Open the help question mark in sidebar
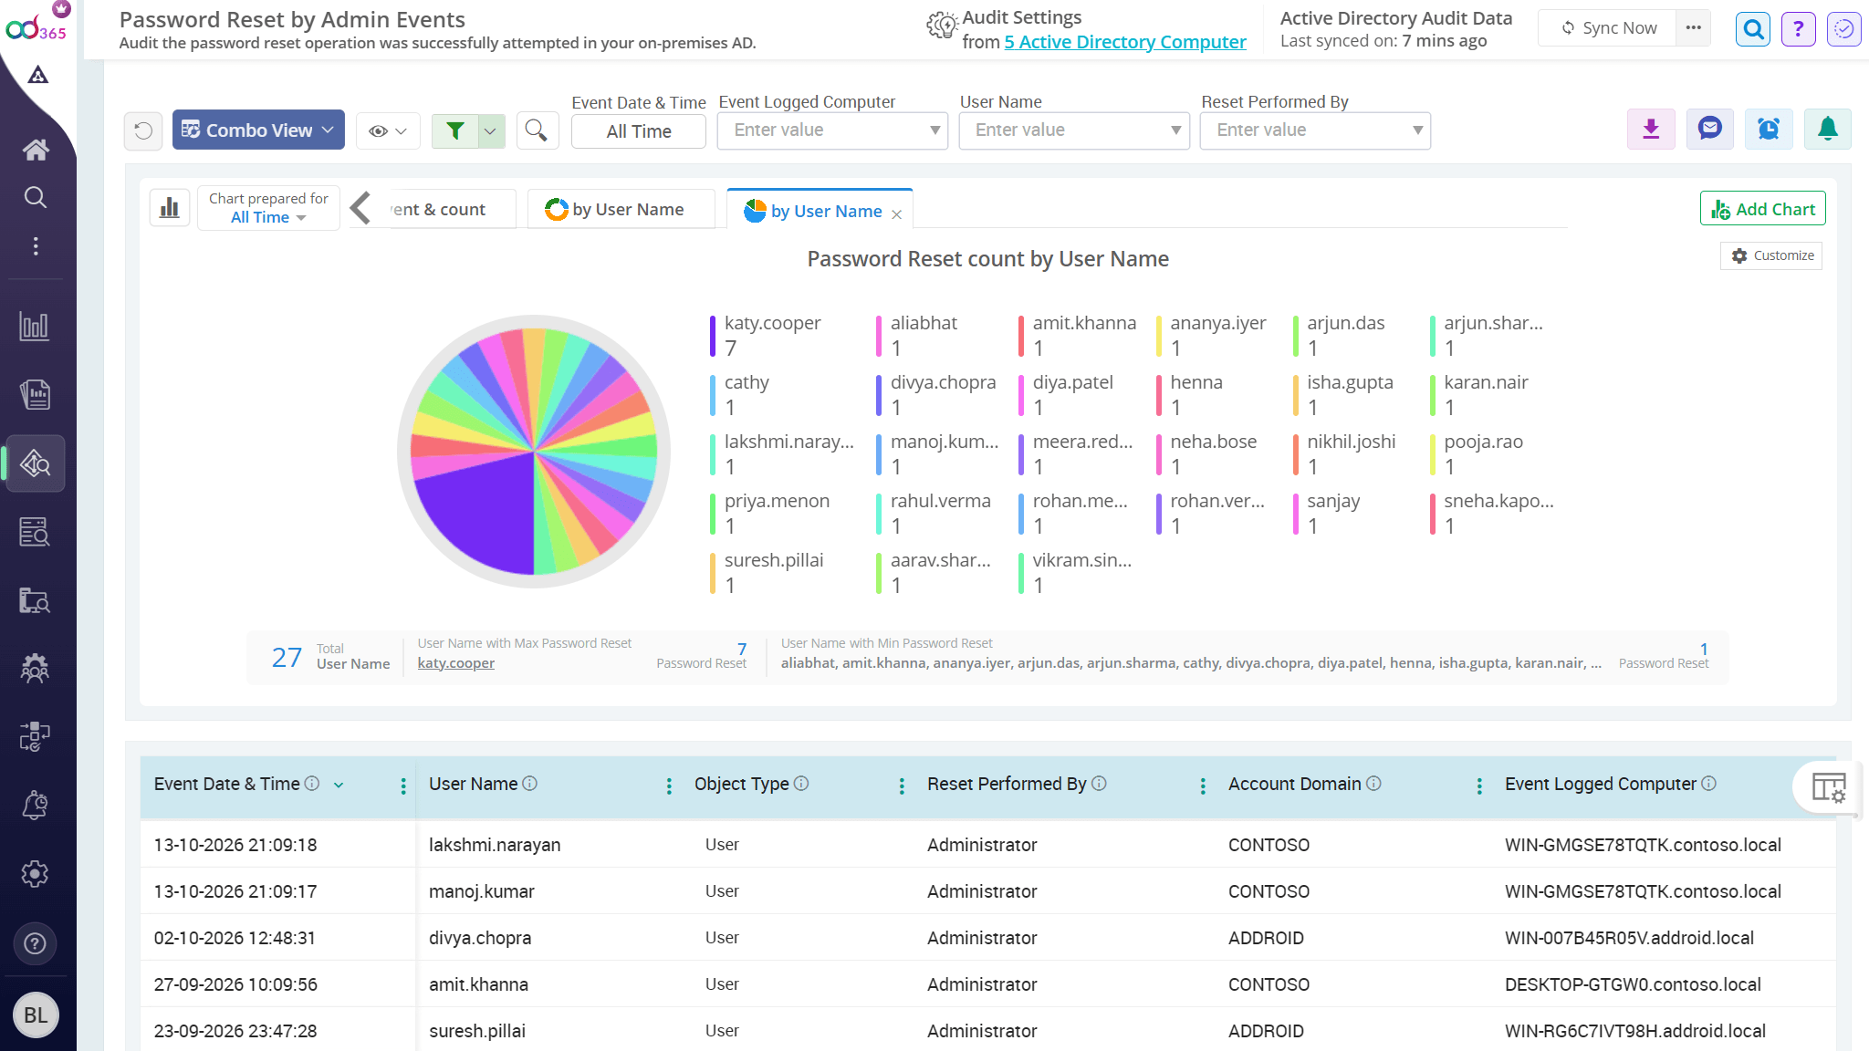This screenshot has width=1869, height=1051. pyautogui.click(x=36, y=943)
